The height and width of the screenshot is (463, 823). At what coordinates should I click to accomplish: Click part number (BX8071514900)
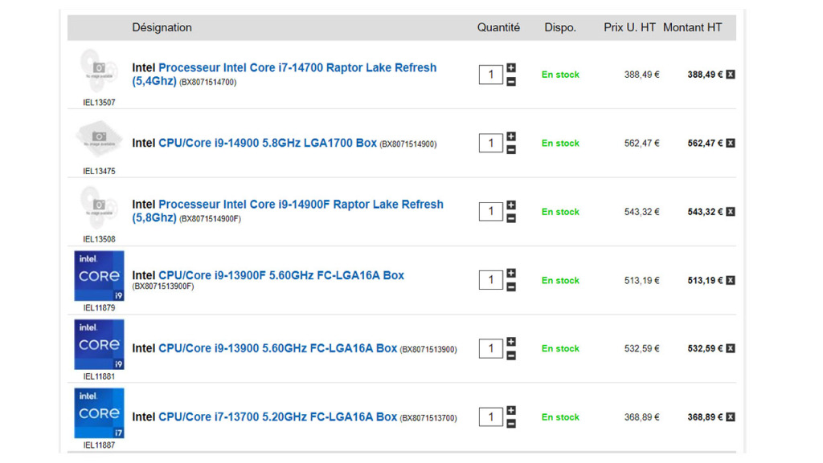pyautogui.click(x=407, y=144)
